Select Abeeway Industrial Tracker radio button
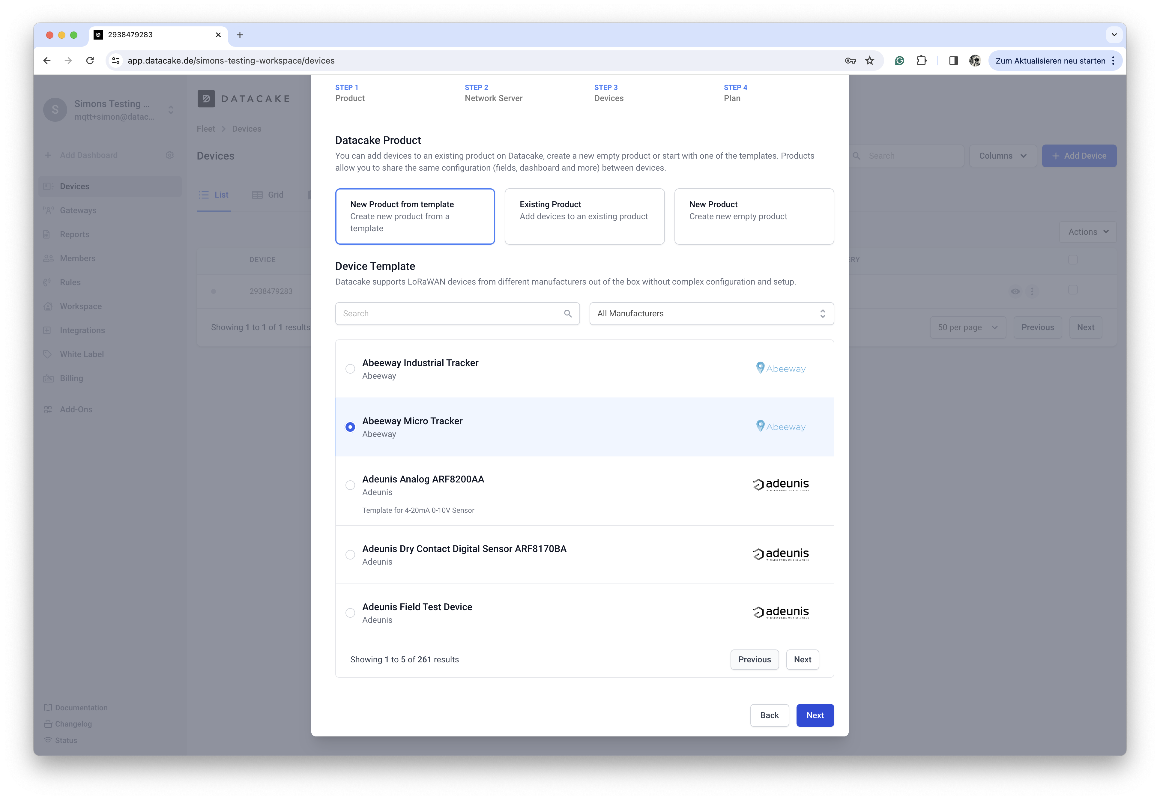Screen dimensions: 1160x800 350,369
